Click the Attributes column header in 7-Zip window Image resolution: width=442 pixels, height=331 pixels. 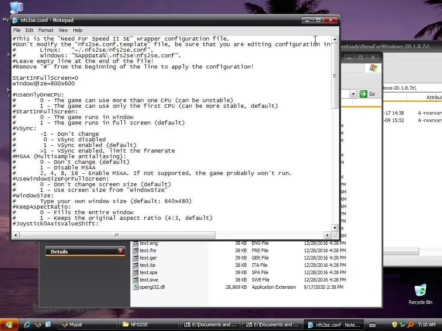[434, 97]
